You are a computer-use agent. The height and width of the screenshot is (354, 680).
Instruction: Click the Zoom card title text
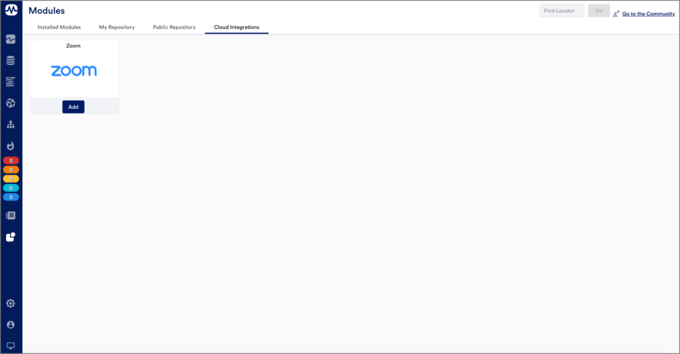tap(73, 46)
